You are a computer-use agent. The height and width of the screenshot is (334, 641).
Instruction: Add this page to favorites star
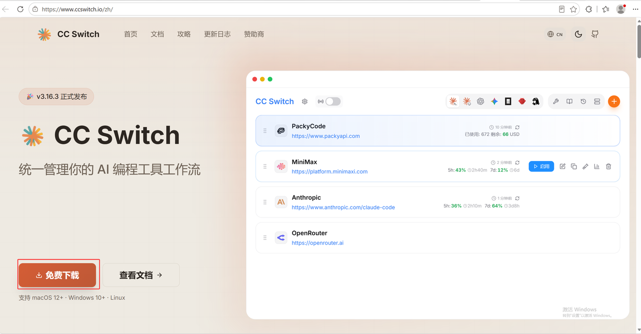(x=573, y=9)
